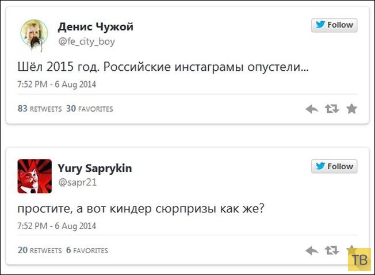The height and width of the screenshot is (275, 375).
Task: Open Денис Чужой display name link
Action: tap(95, 26)
